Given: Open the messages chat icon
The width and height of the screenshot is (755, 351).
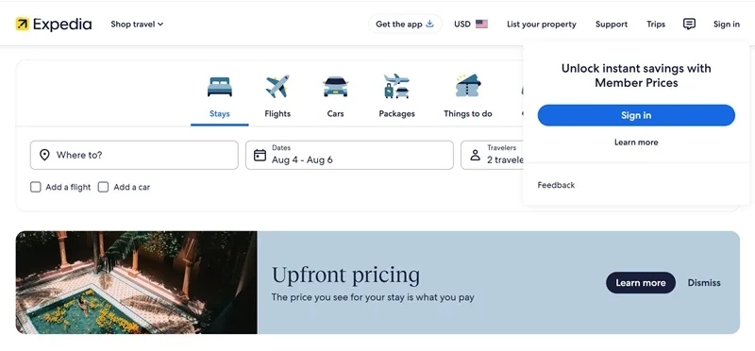Looking at the screenshot, I should (x=690, y=24).
